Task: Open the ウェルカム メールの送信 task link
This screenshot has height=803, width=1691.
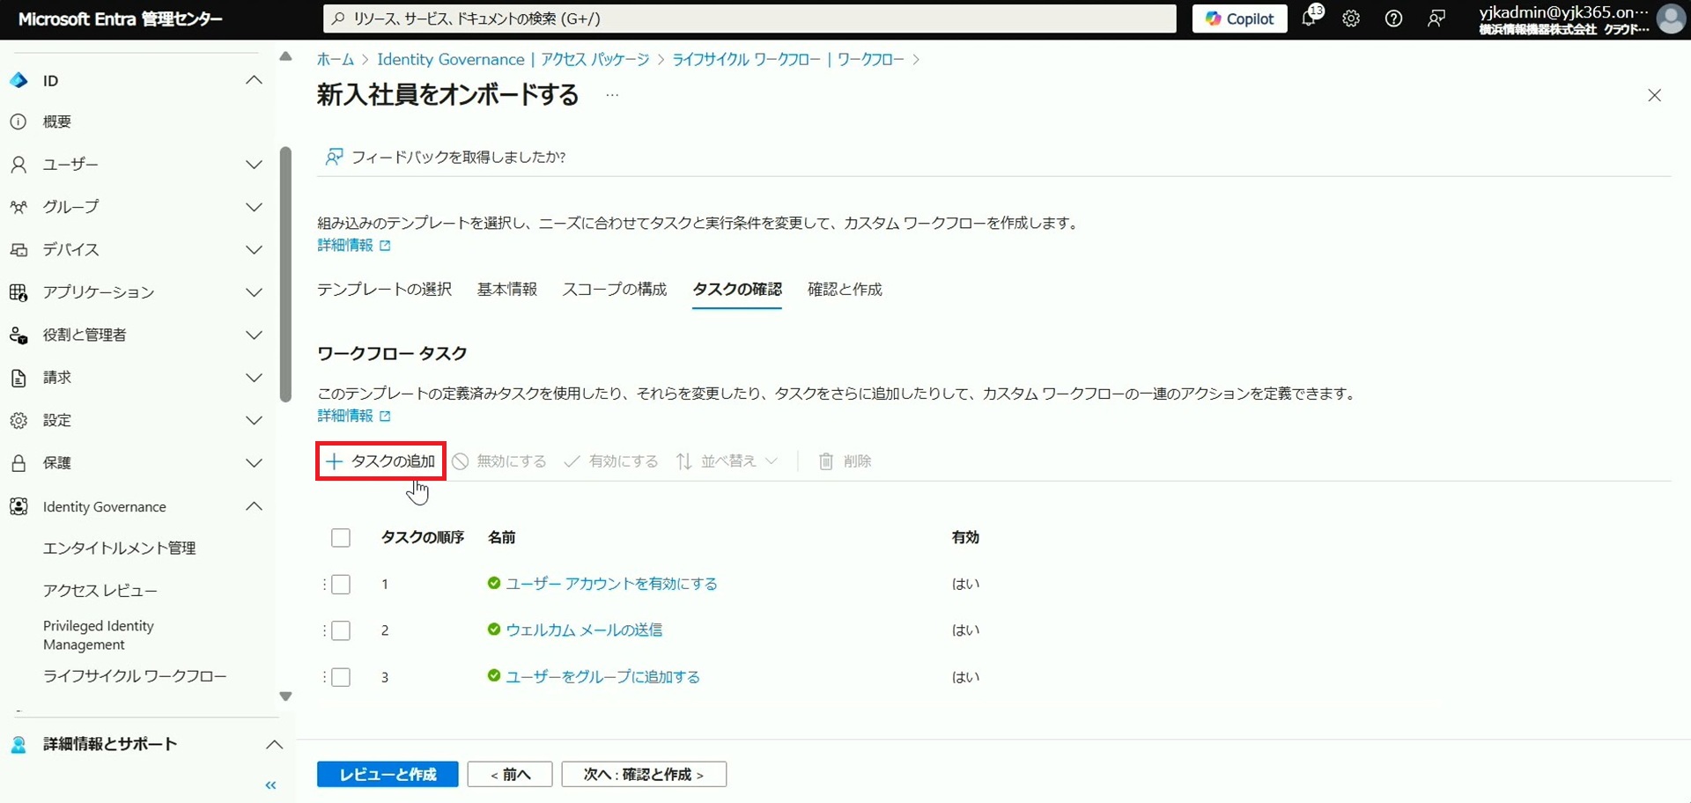Action: pos(584,630)
